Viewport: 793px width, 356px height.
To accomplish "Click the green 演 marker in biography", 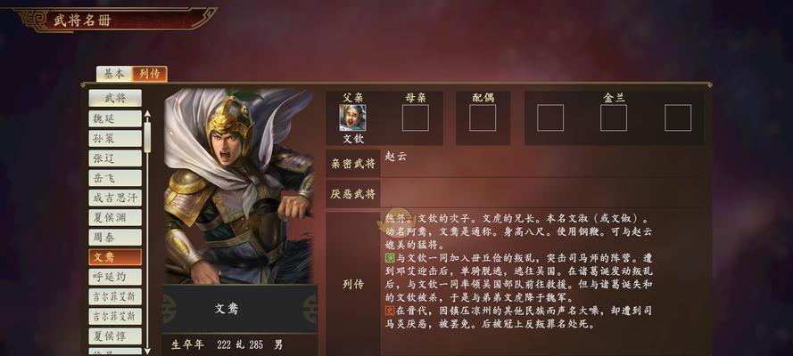I will (x=390, y=259).
